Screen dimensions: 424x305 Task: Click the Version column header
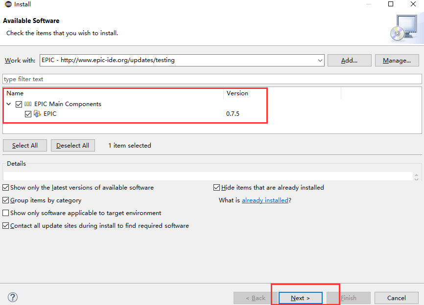pos(237,93)
